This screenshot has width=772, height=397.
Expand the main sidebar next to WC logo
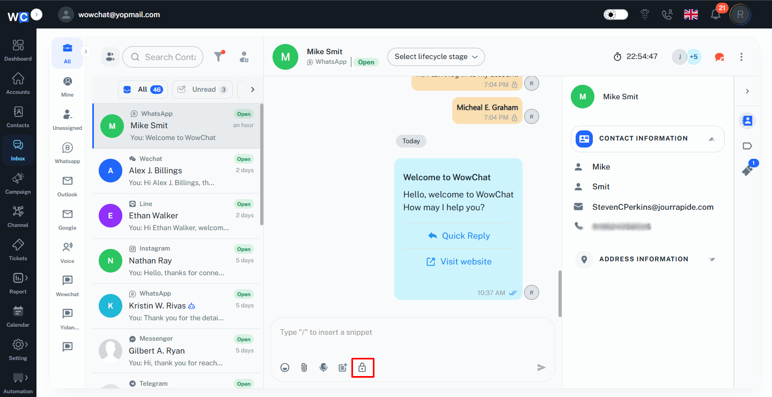click(x=36, y=14)
